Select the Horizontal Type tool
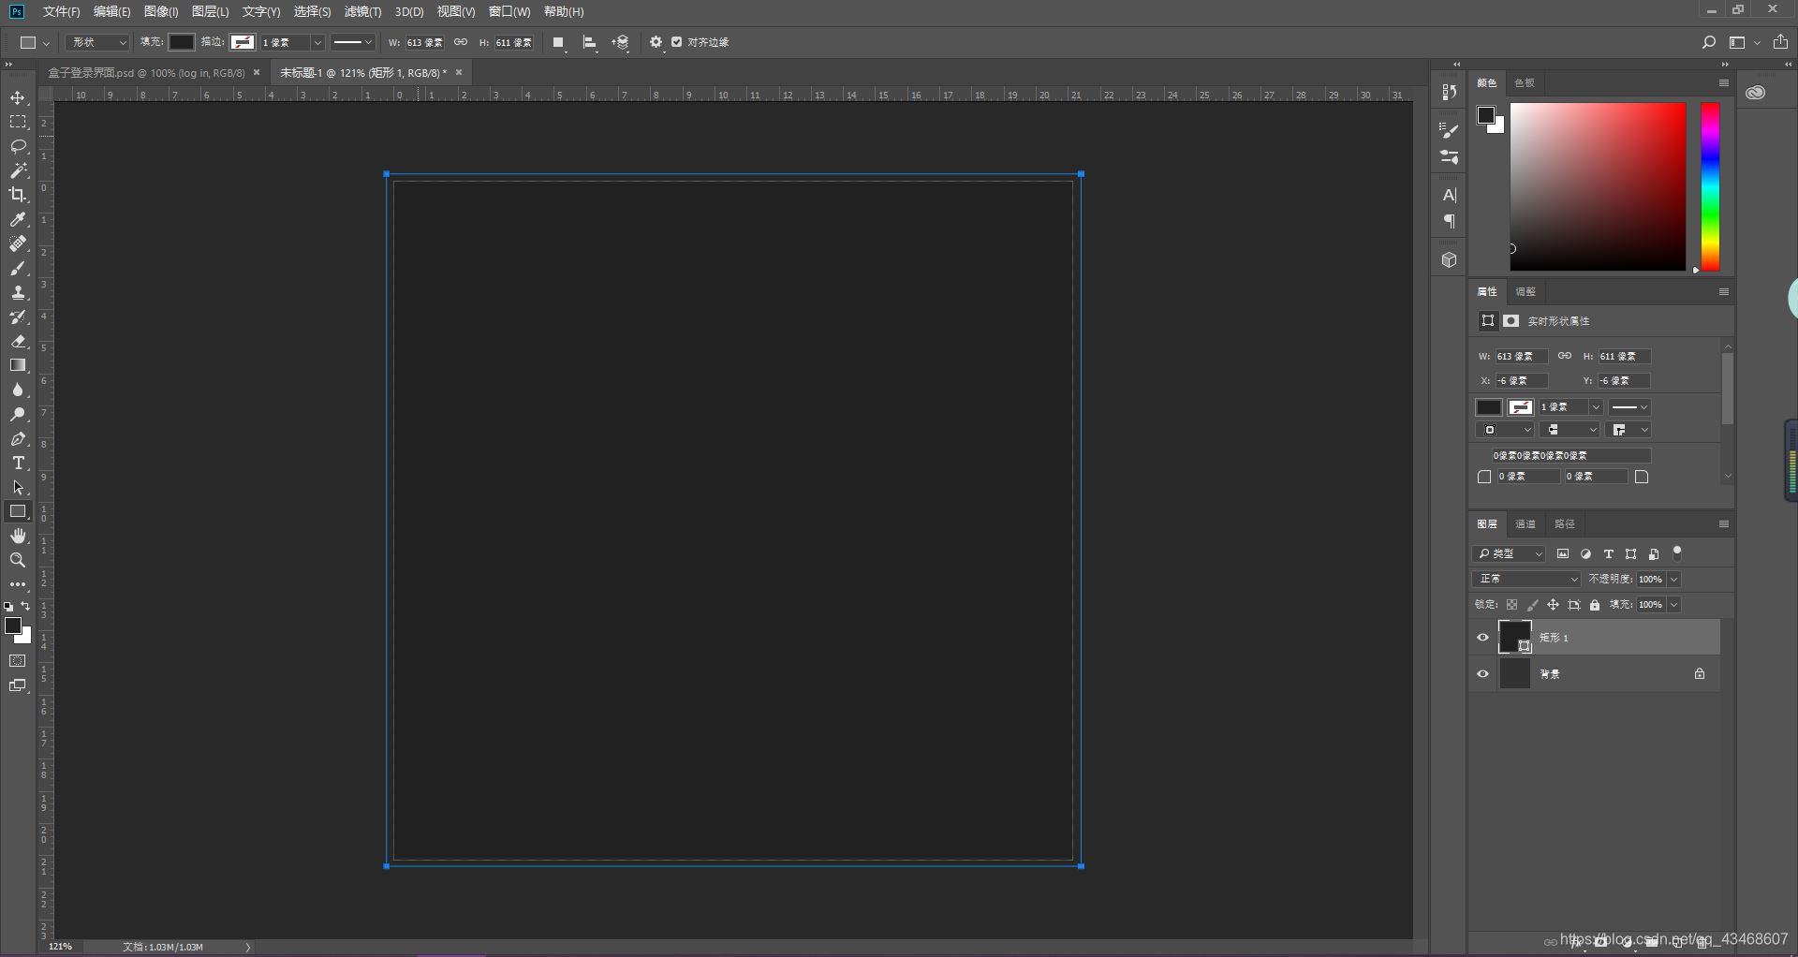 coord(18,464)
